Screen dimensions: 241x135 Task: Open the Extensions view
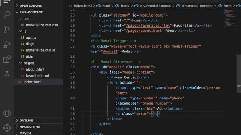coord(7,59)
